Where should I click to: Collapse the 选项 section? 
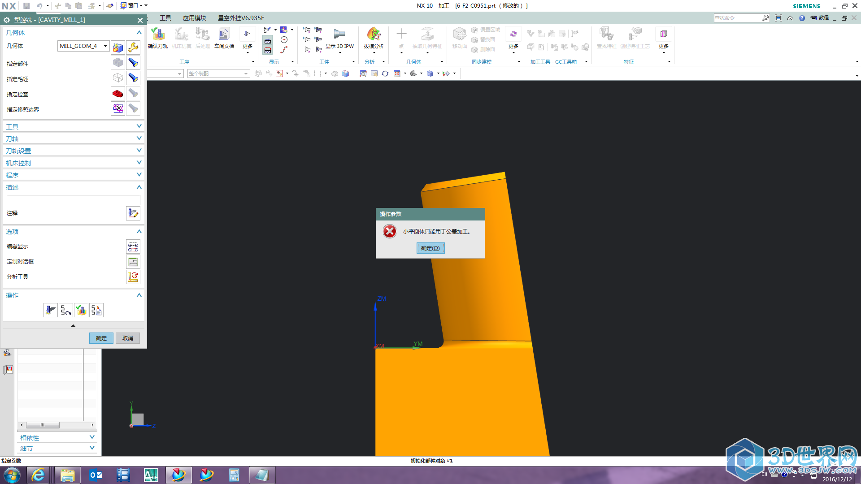click(74, 232)
